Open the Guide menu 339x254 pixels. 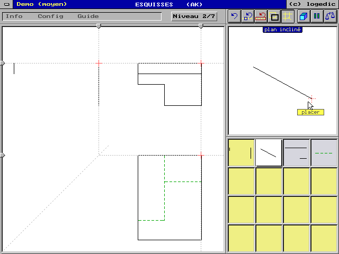tap(88, 16)
